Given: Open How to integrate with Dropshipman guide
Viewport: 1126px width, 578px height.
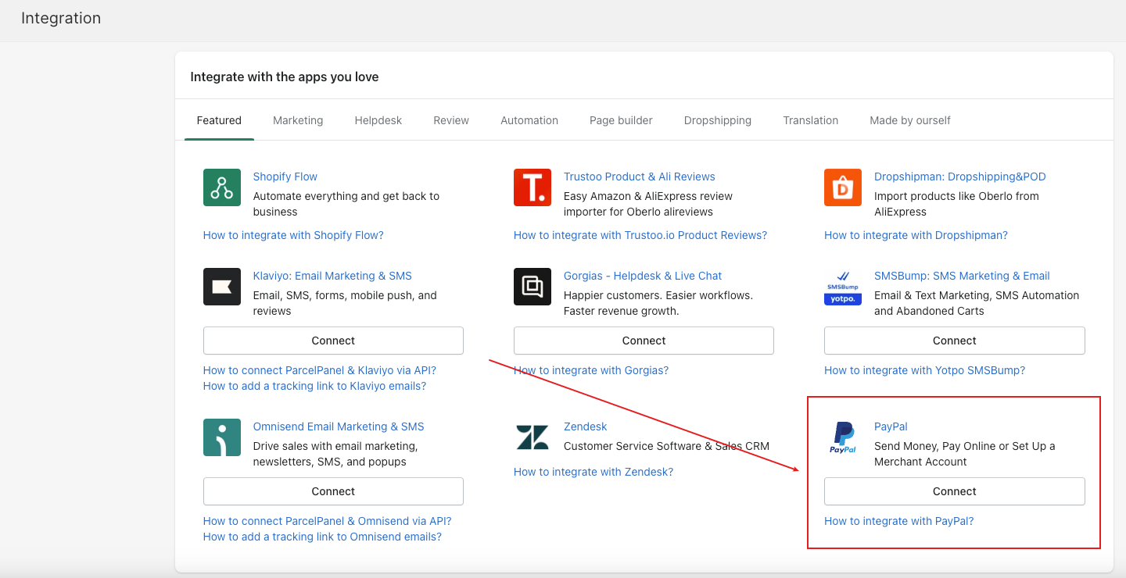Looking at the screenshot, I should [x=916, y=235].
